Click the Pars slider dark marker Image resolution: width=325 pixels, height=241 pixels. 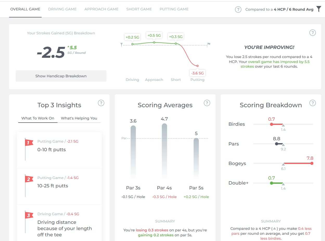pyautogui.click(x=276, y=144)
